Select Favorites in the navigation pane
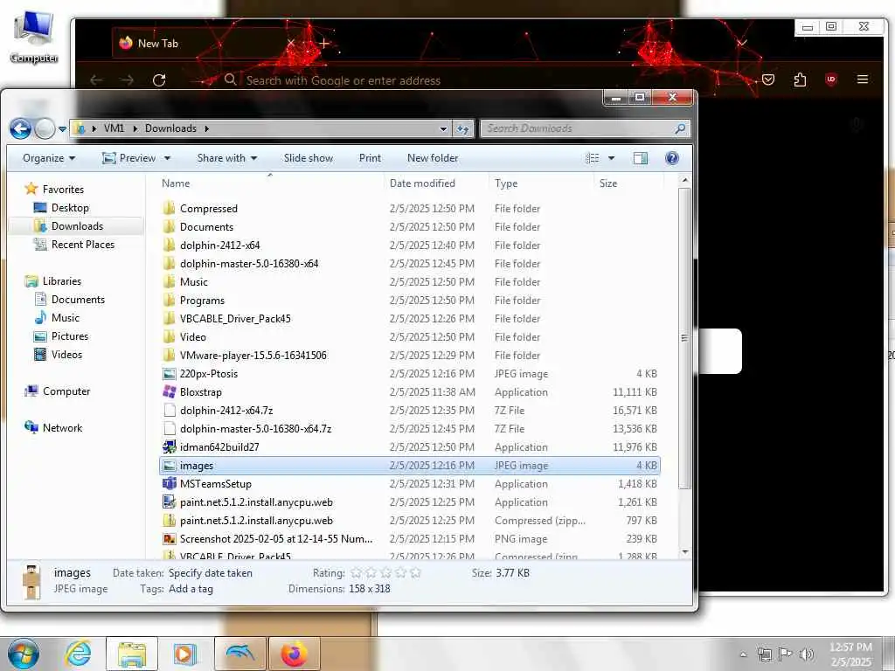Image resolution: width=895 pixels, height=671 pixels. pyautogui.click(x=63, y=189)
